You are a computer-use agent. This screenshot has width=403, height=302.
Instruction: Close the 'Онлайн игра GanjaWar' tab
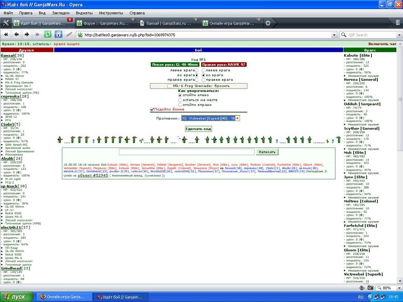point(259,19)
